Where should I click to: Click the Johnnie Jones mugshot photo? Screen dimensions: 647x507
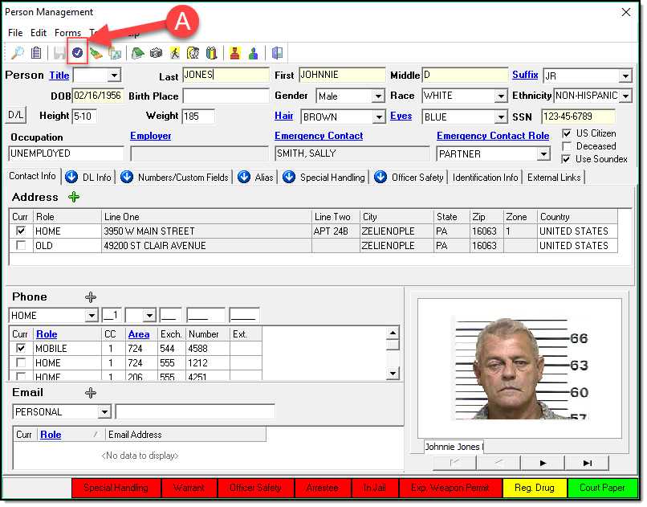522,367
